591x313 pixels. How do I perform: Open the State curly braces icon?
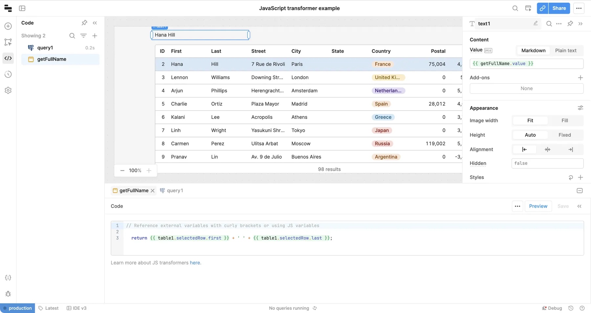[8, 278]
